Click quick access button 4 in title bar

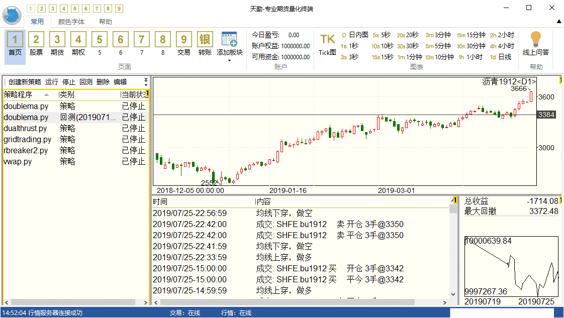(64, 9)
